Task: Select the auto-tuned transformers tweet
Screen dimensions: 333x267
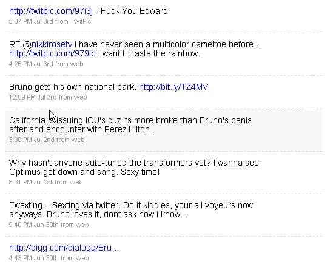Action: (134, 167)
